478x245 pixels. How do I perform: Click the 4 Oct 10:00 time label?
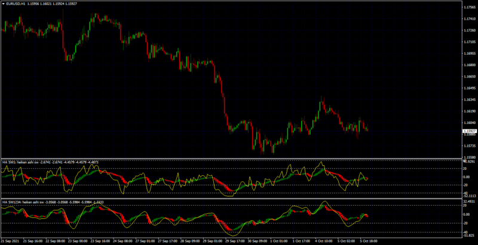(323, 241)
